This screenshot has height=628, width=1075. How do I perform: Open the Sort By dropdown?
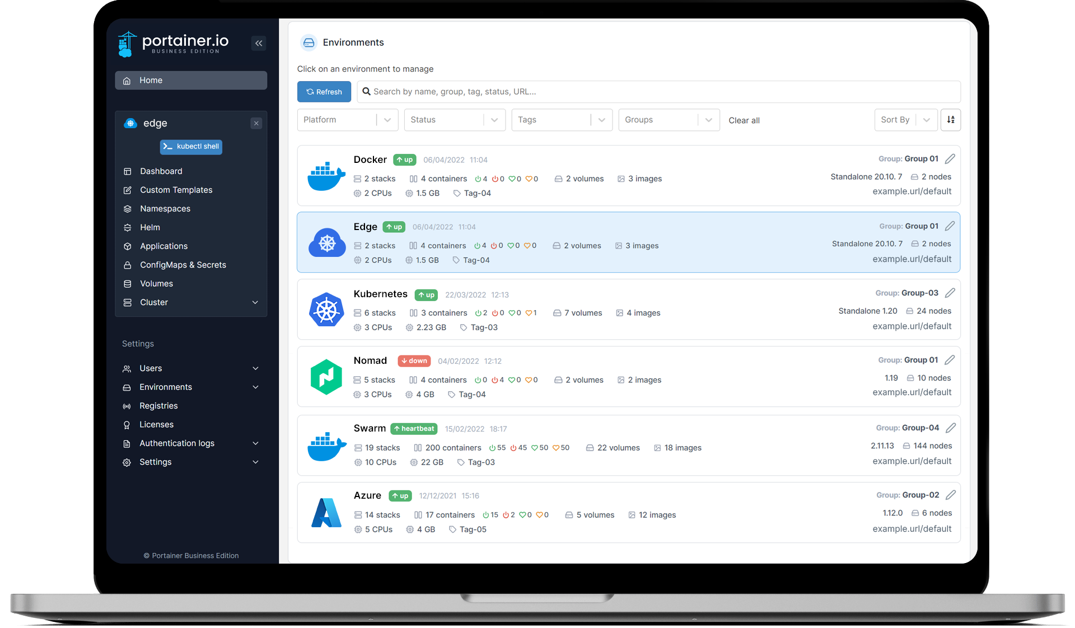click(x=906, y=120)
